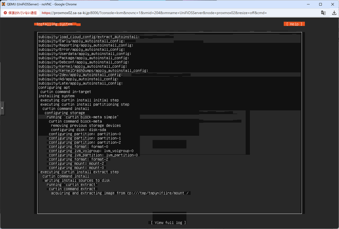The height and width of the screenshot is (229, 339).
Task: Select log line 'subiquity/Zdev/apply_autoinstall_config:'
Action: (x=80, y=75)
